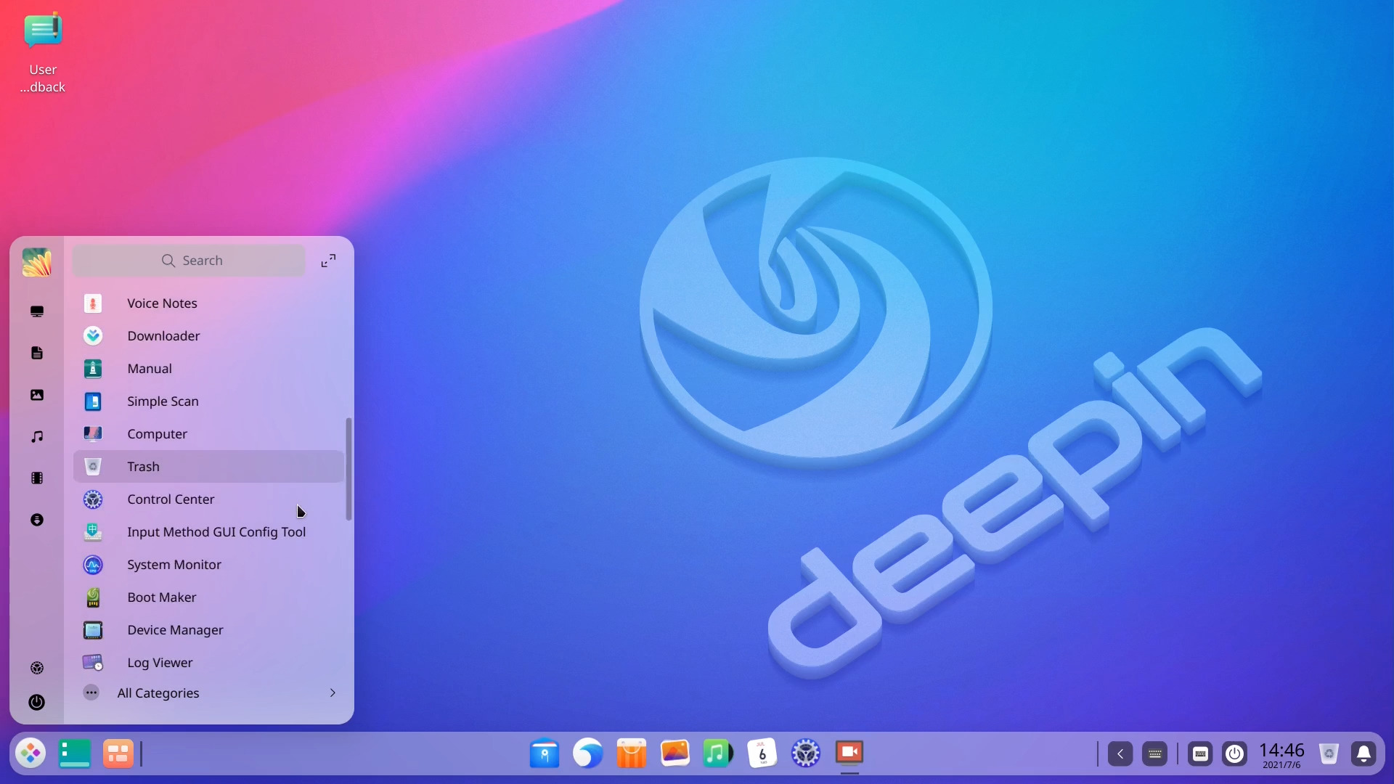The height and width of the screenshot is (784, 1394).
Task: Open Simple Scan from the launcher
Action: (163, 401)
